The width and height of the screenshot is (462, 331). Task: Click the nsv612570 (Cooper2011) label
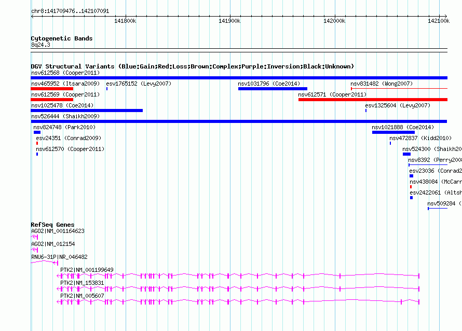tap(70, 149)
